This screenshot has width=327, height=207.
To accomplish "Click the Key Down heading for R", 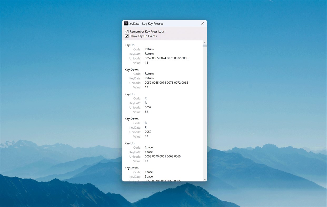I will 131,119.
